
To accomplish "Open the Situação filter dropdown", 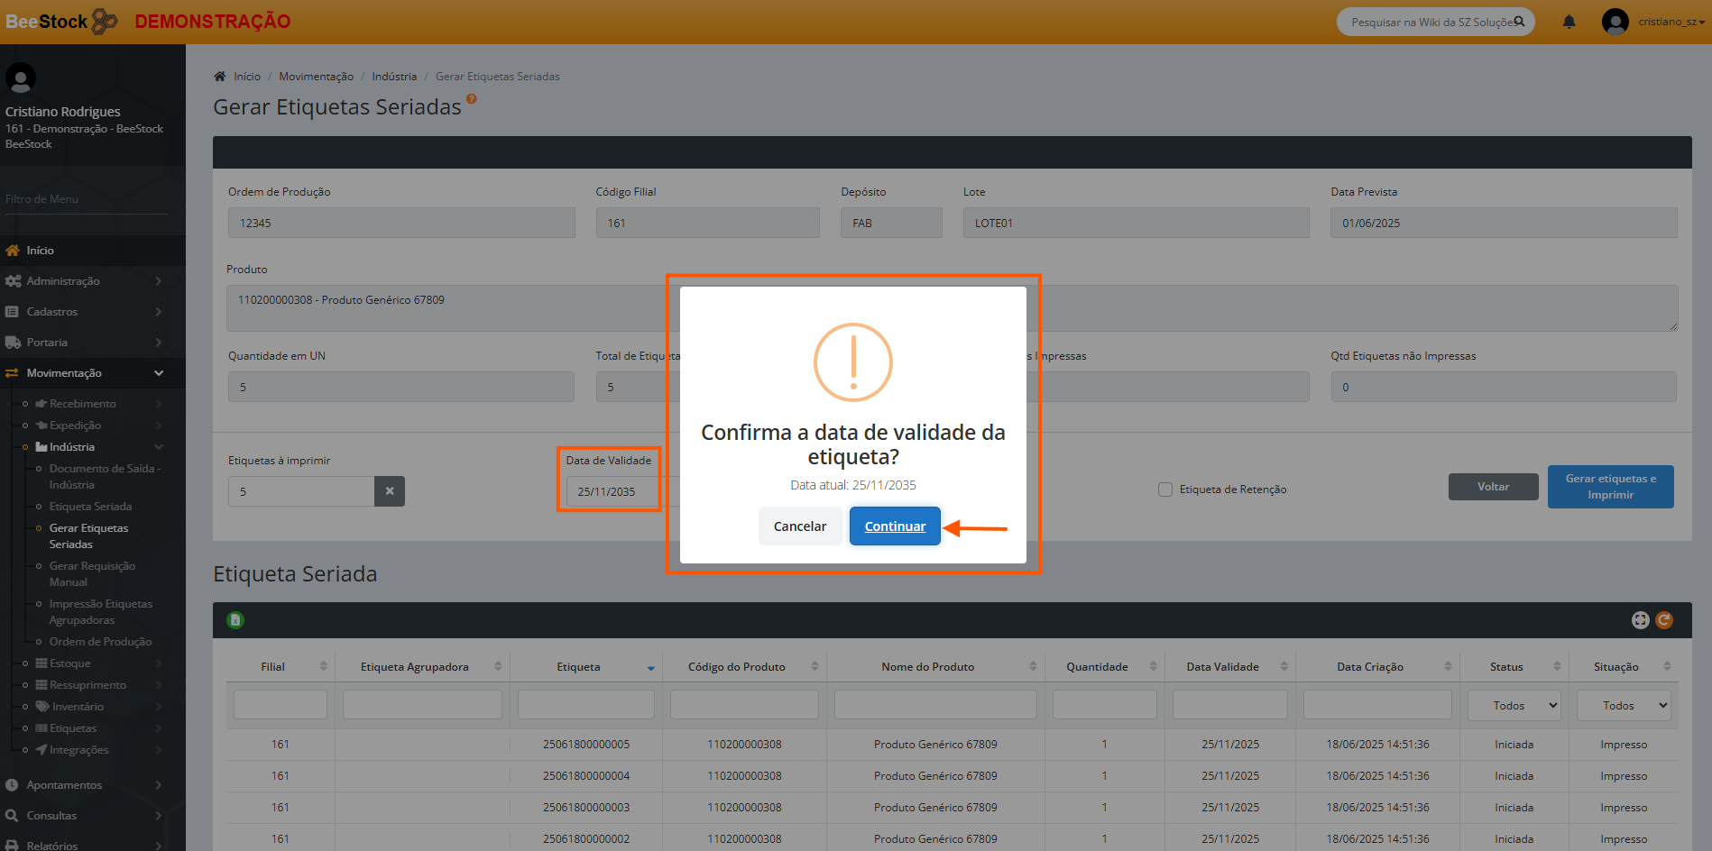I will (1623, 705).
